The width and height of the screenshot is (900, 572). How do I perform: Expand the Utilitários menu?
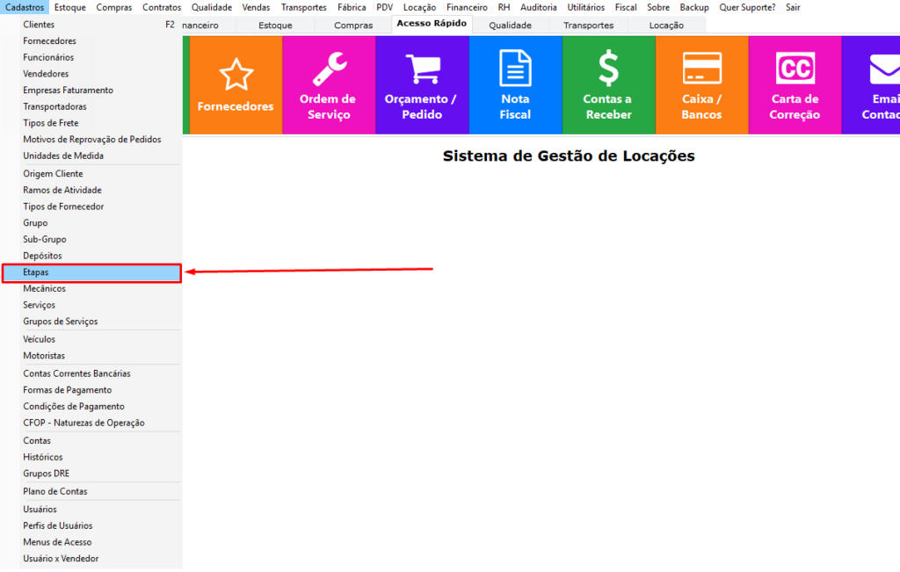[585, 7]
